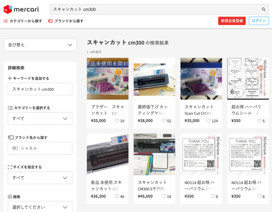Like the ¥35,000 item with 10 likes
Screen dimensions: 272x212
[117, 121]
